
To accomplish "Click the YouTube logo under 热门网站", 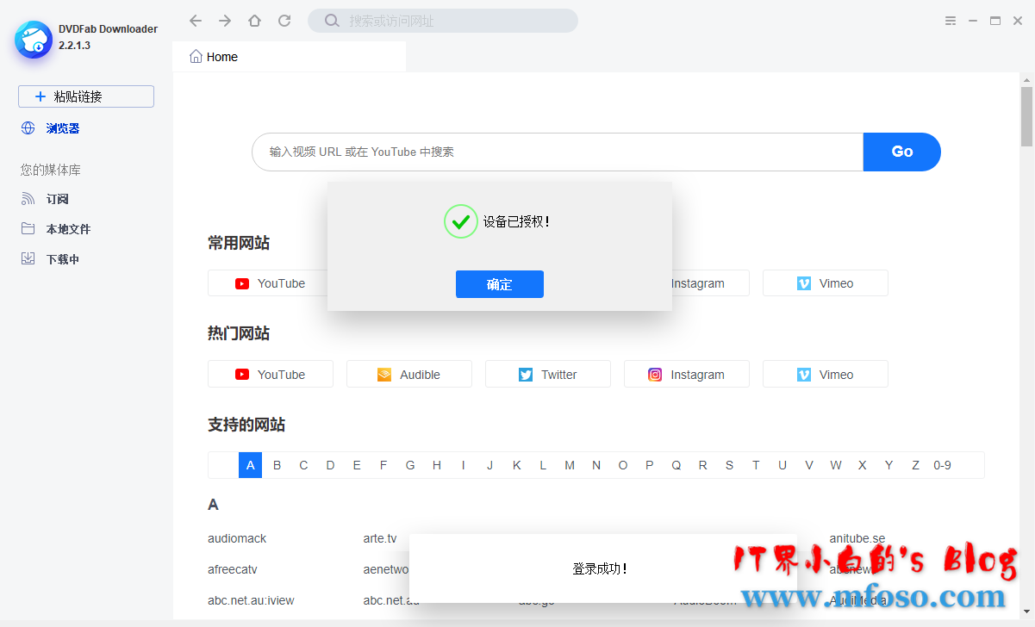I will [242, 375].
